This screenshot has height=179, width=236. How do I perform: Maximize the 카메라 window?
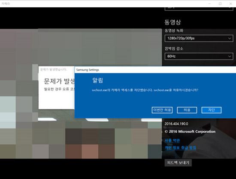220,3
